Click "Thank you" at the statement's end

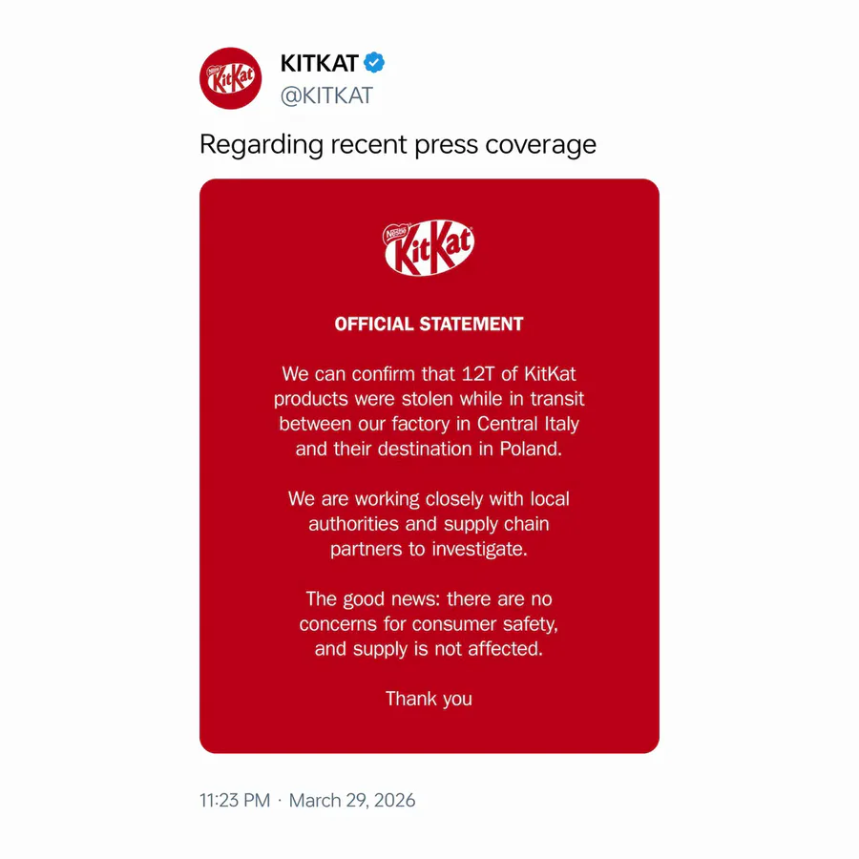[429, 699]
